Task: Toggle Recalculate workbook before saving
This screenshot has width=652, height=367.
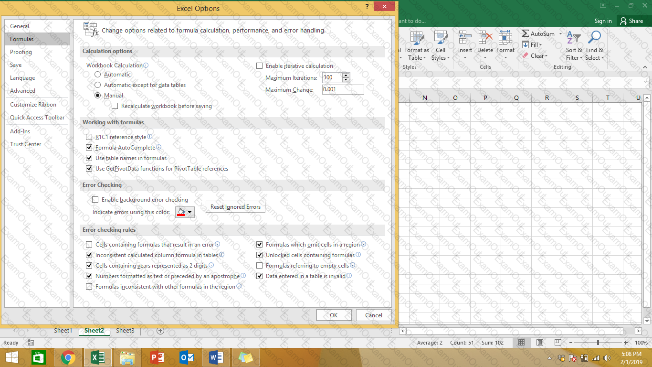Action: click(x=115, y=106)
